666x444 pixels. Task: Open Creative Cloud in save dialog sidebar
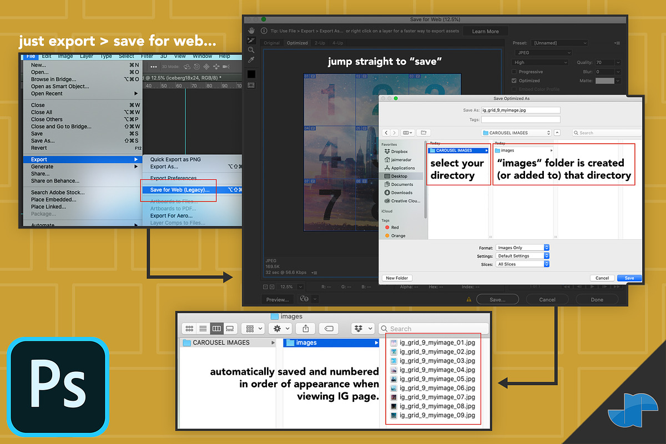pyautogui.click(x=403, y=201)
